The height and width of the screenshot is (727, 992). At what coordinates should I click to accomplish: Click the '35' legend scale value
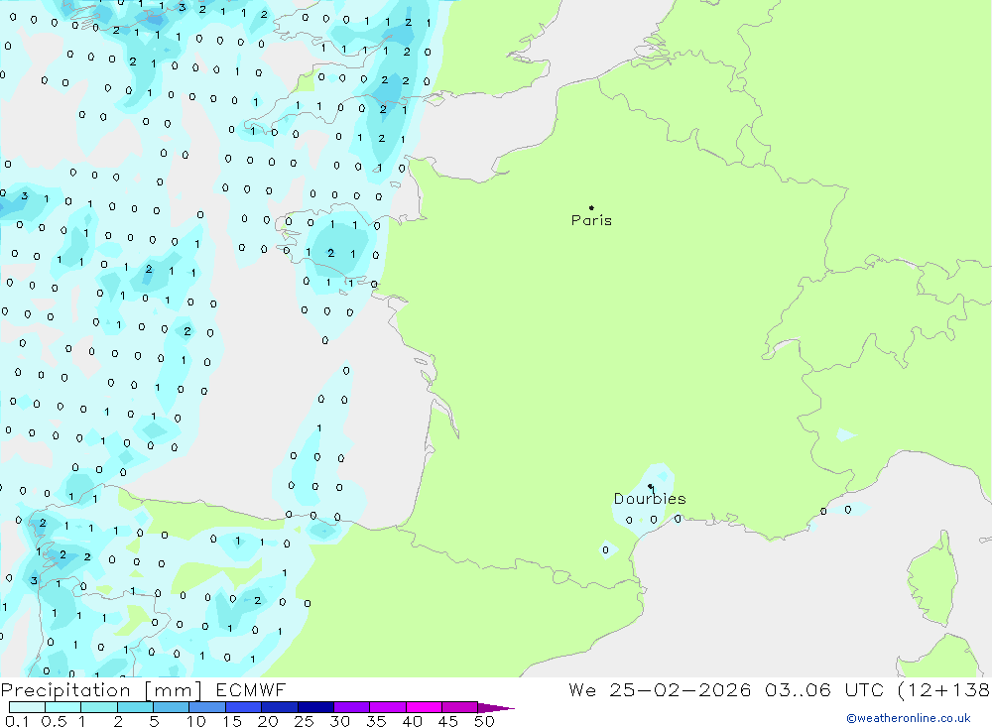click(x=376, y=721)
